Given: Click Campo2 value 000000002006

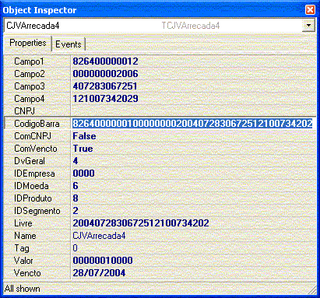Looking at the screenshot, I should tap(105, 74).
